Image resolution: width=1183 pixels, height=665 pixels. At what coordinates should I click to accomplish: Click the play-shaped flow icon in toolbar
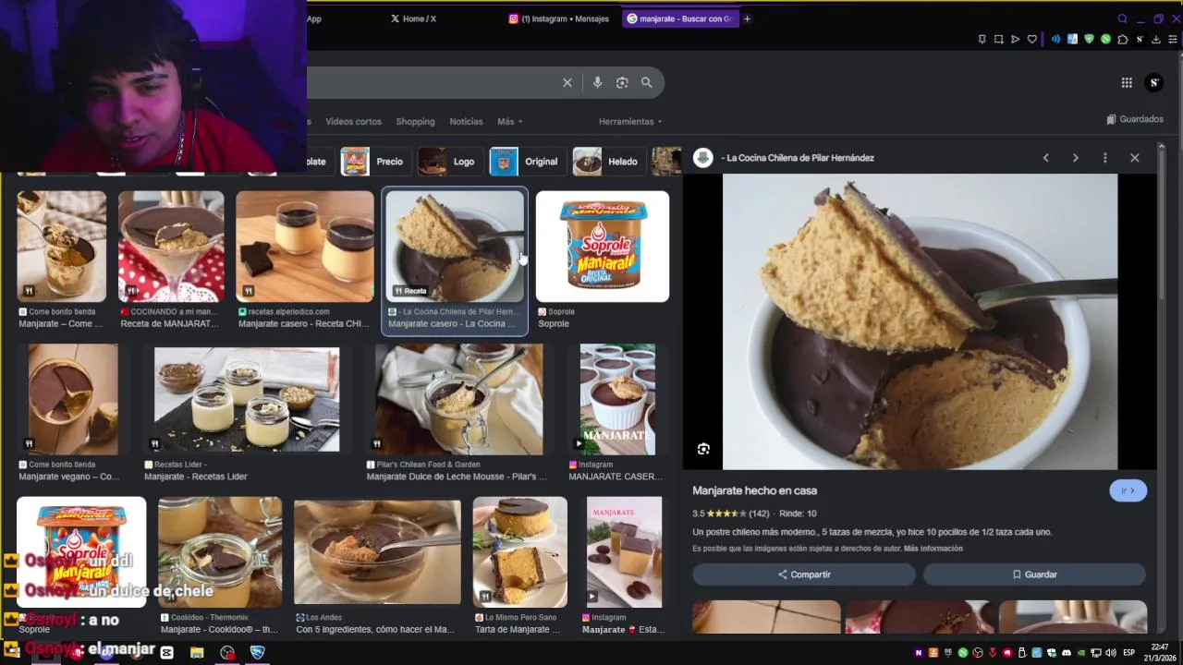pos(1015,39)
